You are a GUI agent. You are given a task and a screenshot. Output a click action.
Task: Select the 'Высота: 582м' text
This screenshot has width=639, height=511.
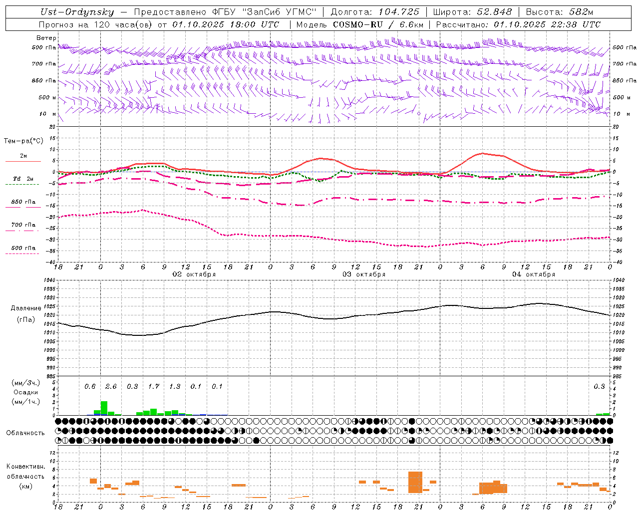(560, 12)
